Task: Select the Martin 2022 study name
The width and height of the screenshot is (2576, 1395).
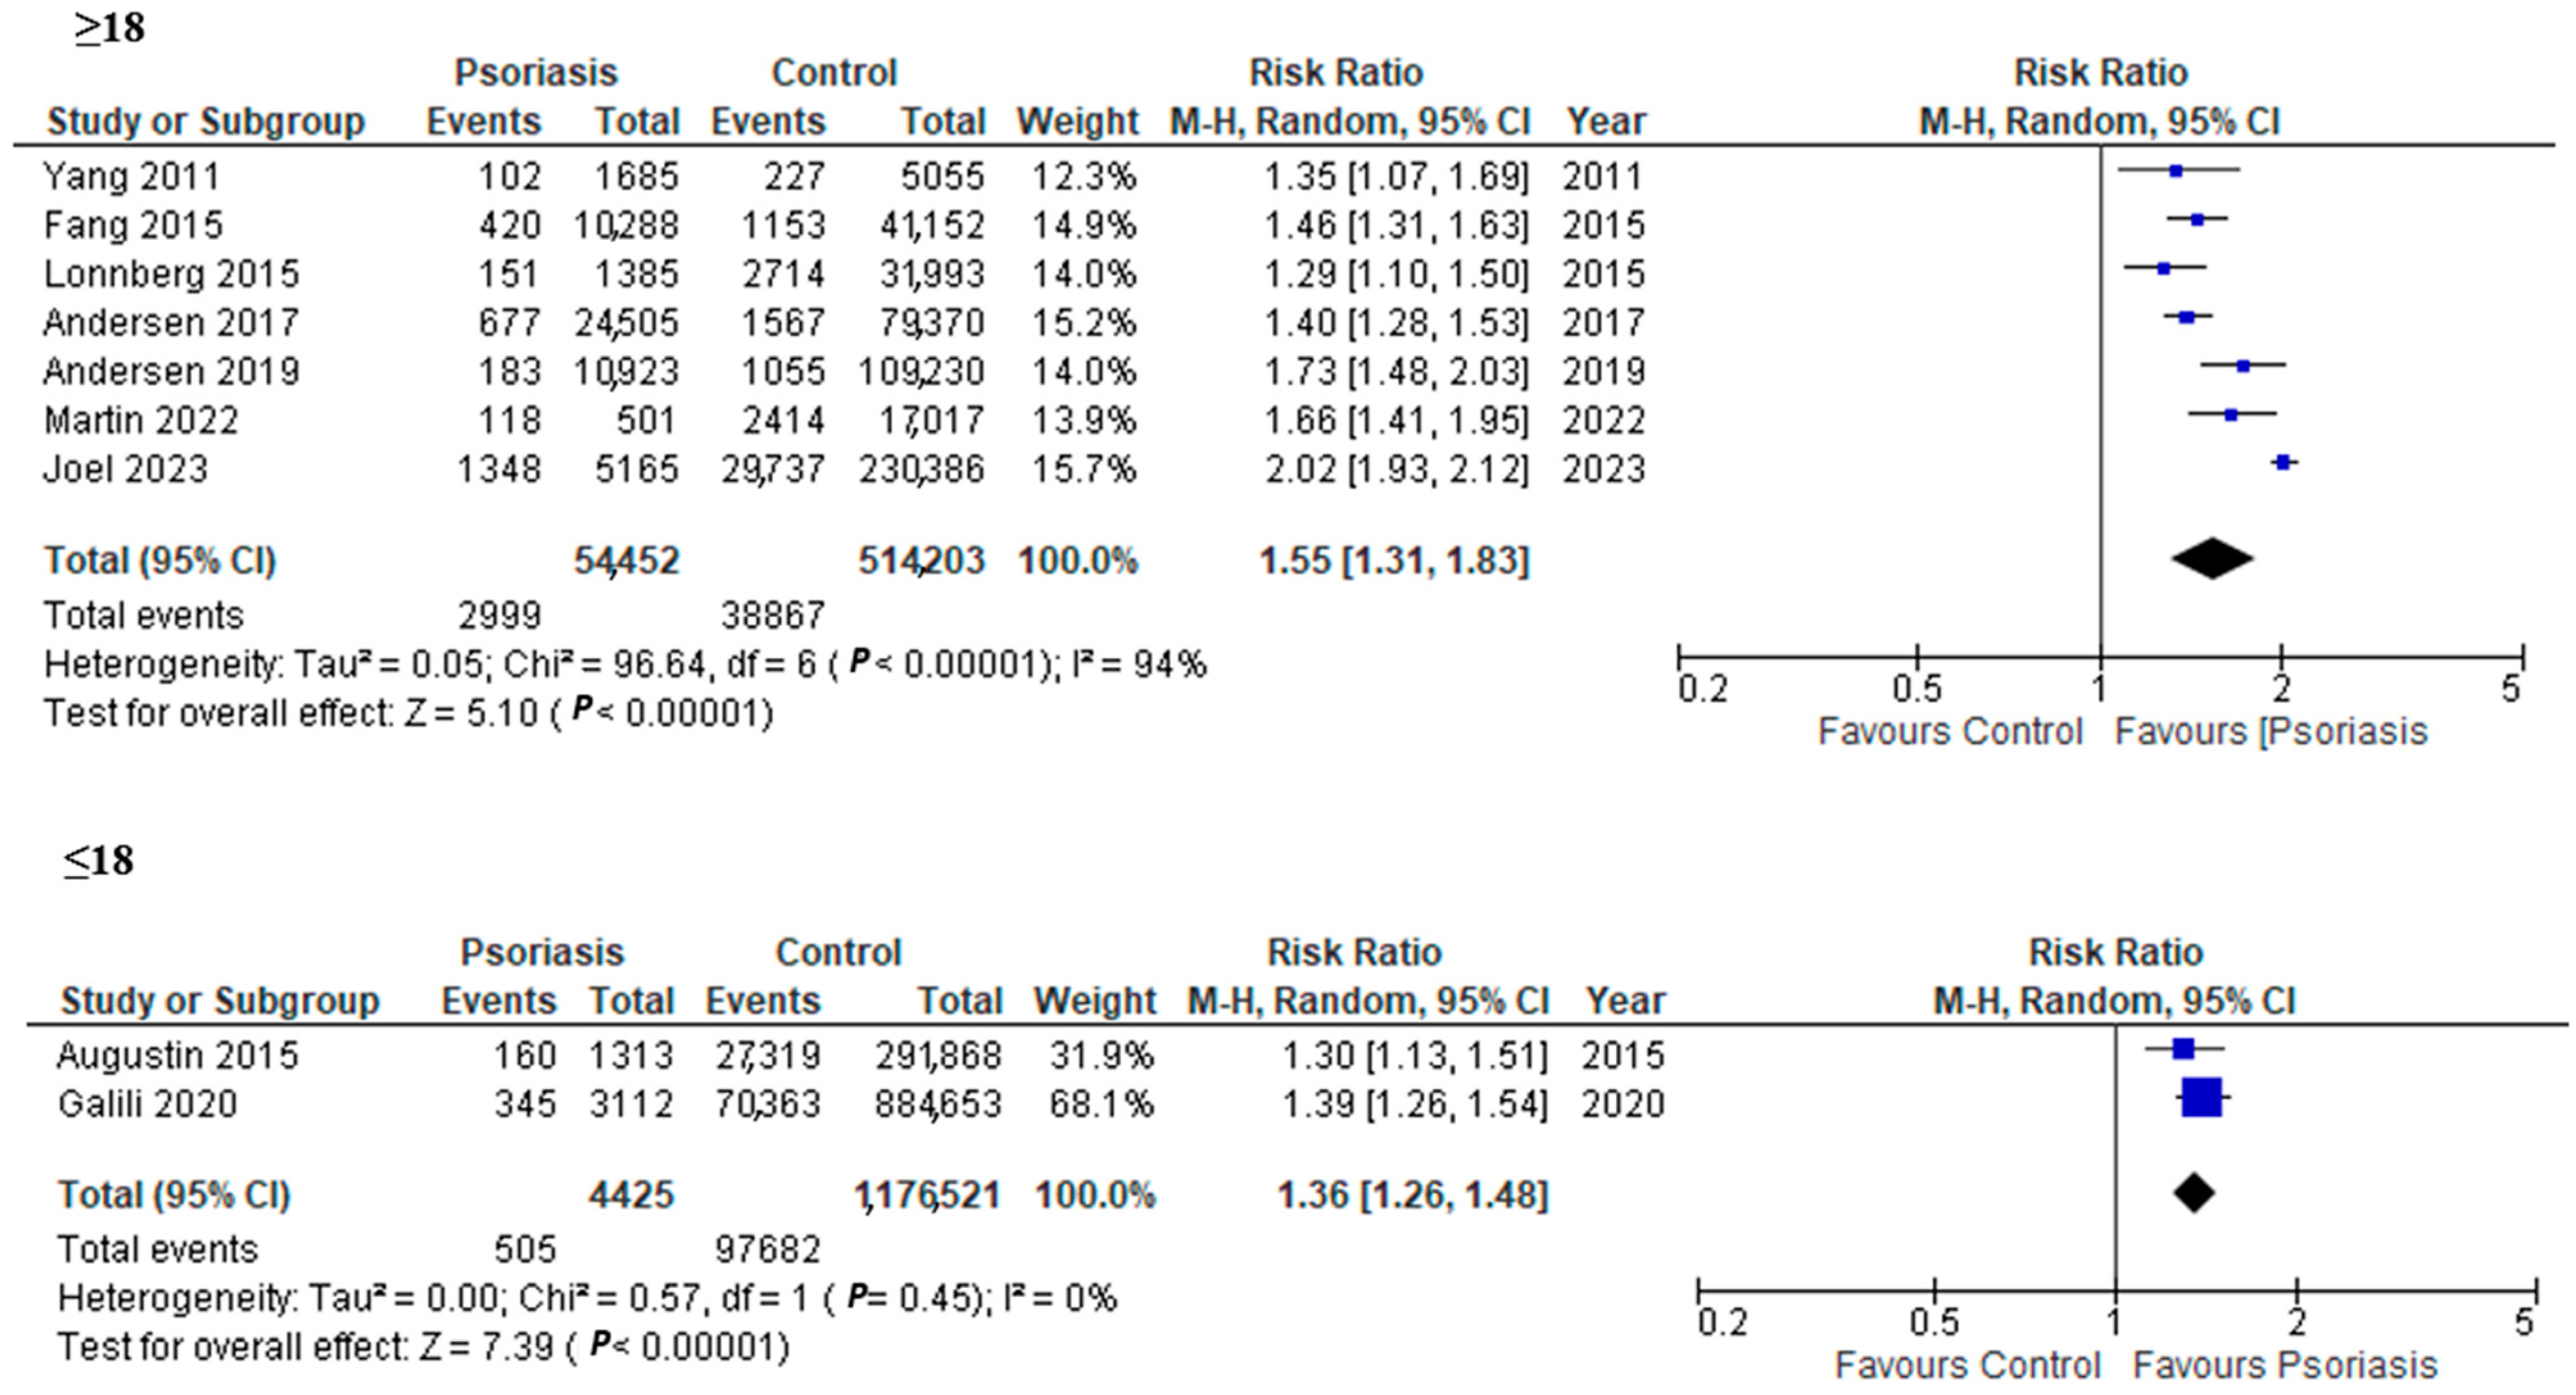Action: (141, 421)
